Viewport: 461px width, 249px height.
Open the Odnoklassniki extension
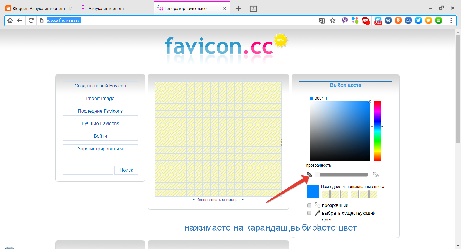point(398,20)
